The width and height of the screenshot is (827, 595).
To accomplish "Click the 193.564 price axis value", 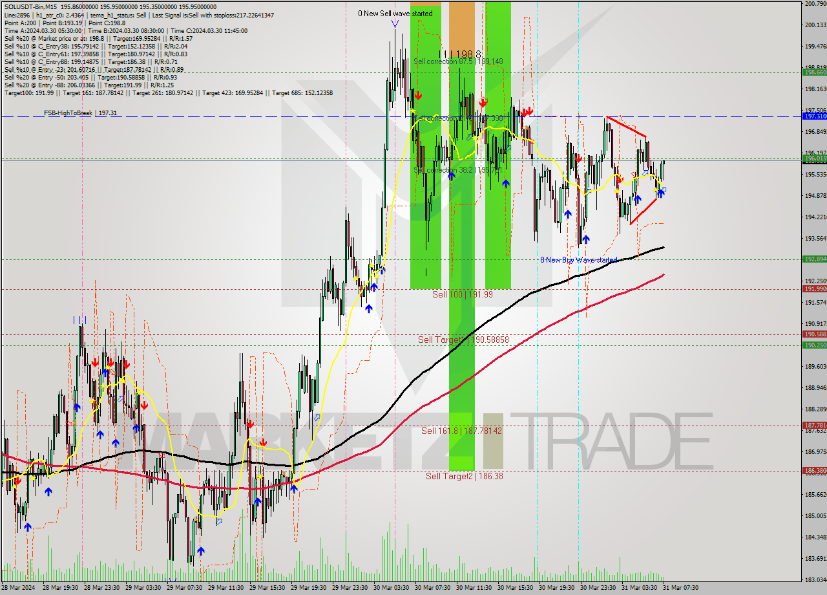I will [815, 239].
